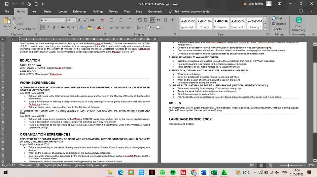Switch to Web Layout view

[270, 165]
